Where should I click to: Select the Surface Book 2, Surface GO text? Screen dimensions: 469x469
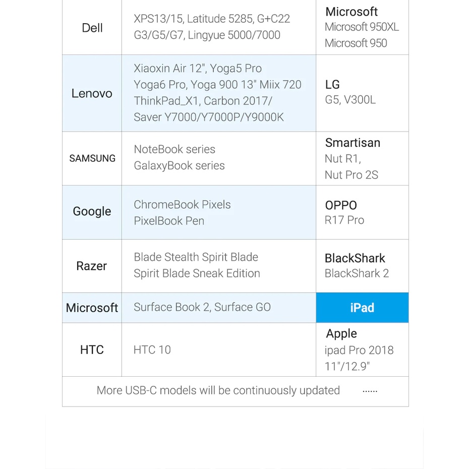point(202,307)
